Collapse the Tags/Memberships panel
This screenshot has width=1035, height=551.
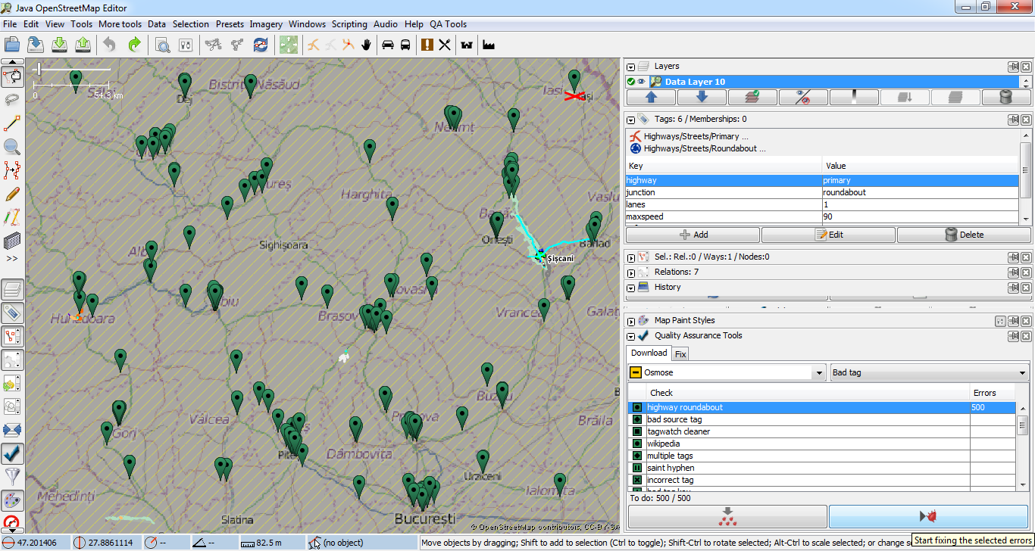coord(630,120)
